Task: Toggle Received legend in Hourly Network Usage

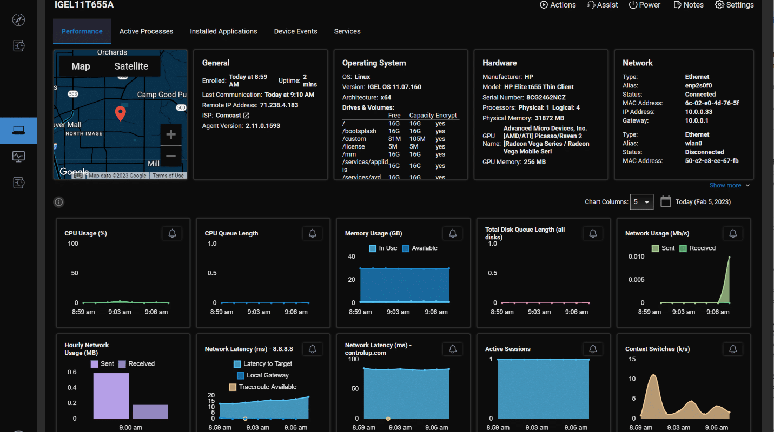Action: 136,364
